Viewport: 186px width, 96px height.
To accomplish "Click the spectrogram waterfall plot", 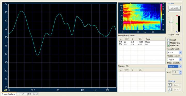I will 142,17.
